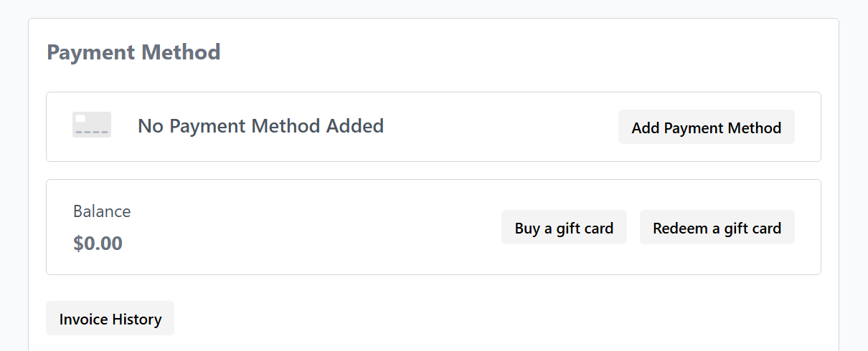Click the Balance label
Image resolution: width=868 pixels, height=351 pixels.
[x=102, y=211]
